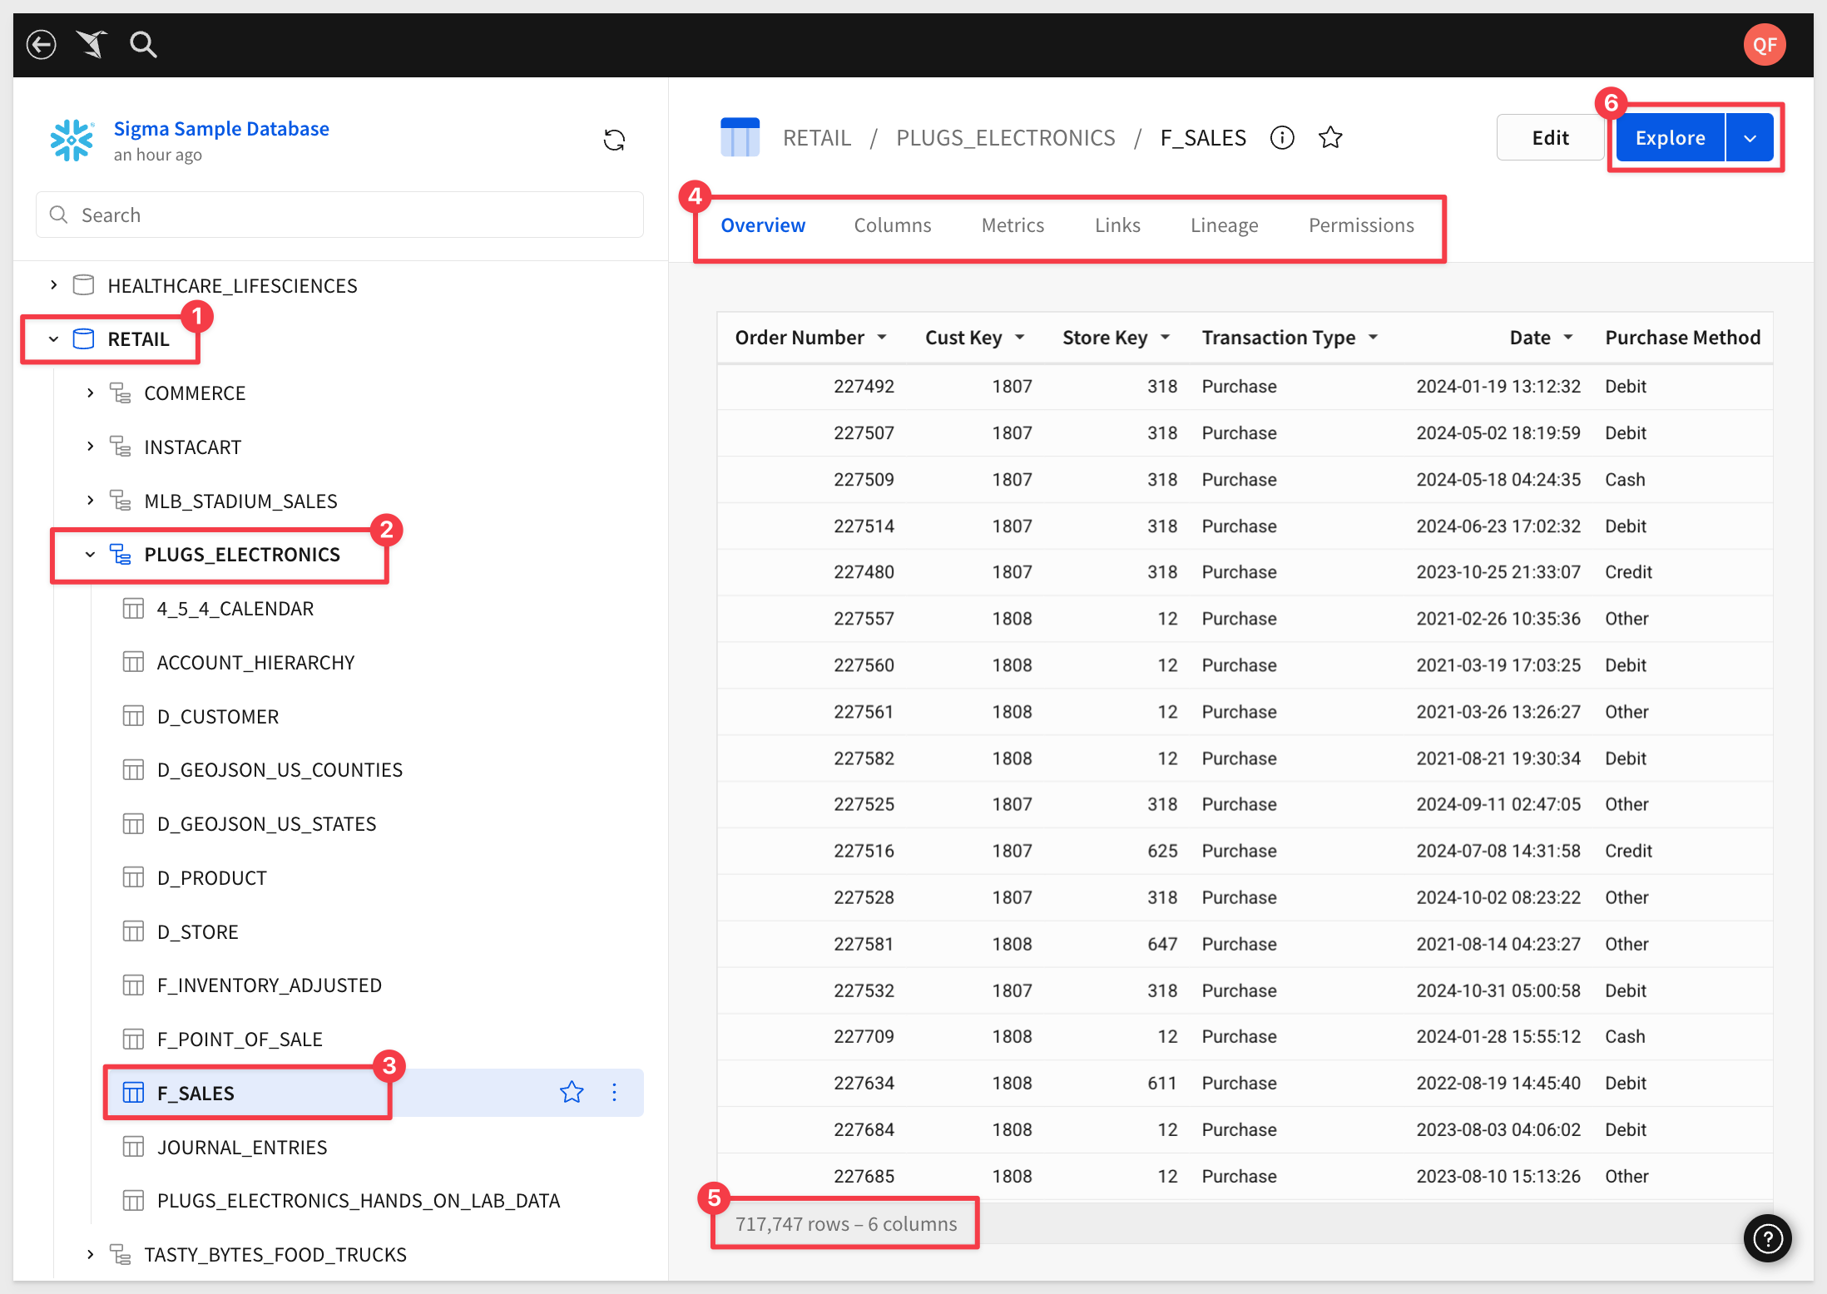
Task: Click the back arrow icon
Action: click(41, 44)
